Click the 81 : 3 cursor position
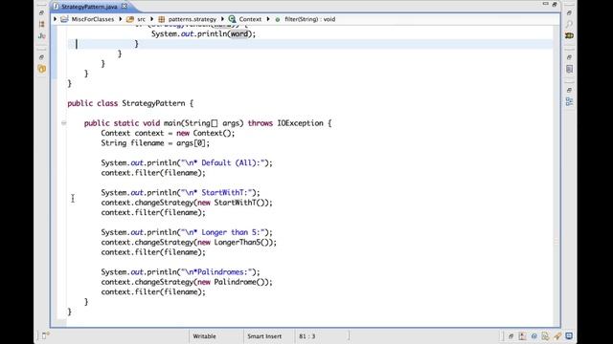This screenshot has width=613, height=344. (x=307, y=336)
